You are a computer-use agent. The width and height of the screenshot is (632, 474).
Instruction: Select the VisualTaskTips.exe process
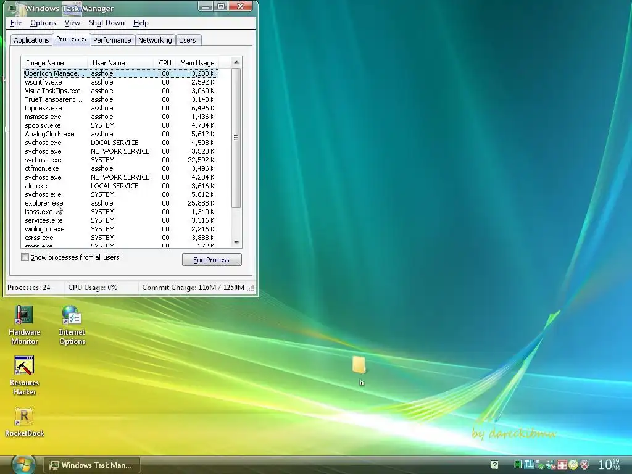tap(121, 91)
